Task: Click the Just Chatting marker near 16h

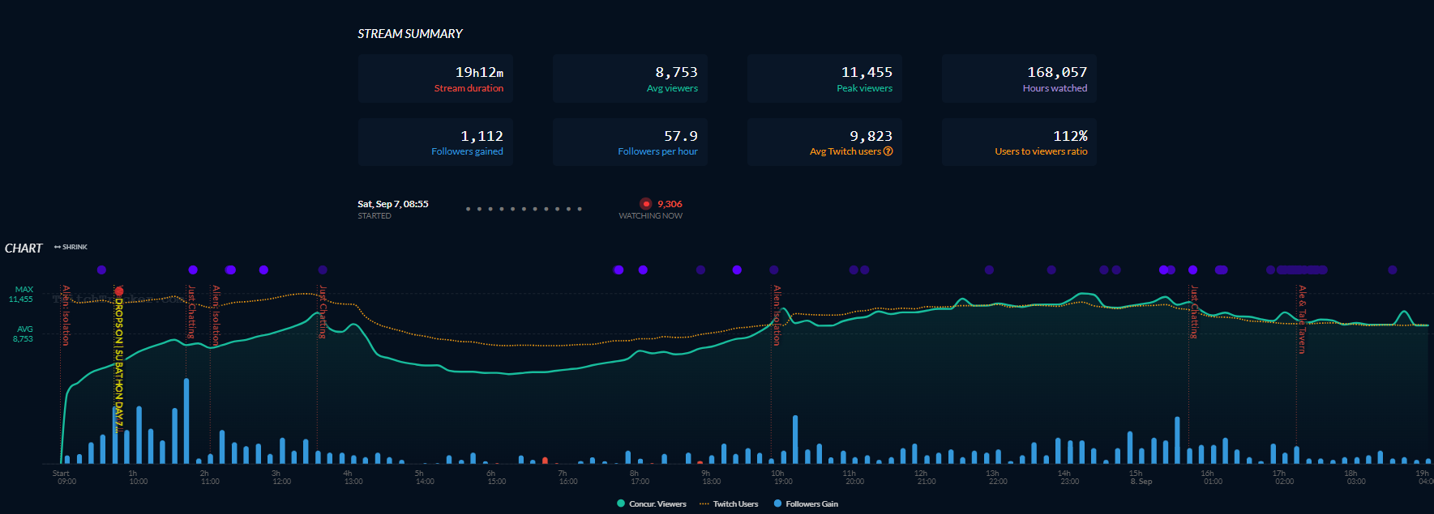Action: [x=1193, y=312]
